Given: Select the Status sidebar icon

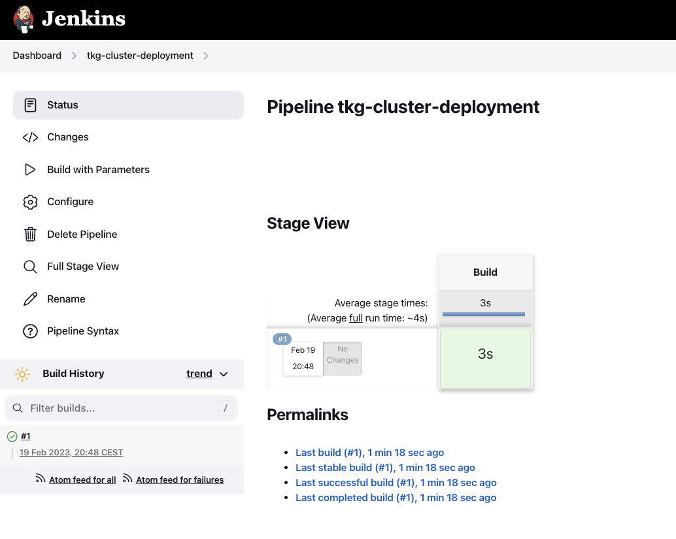Looking at the screenshot, I should [x=30, y=105].
